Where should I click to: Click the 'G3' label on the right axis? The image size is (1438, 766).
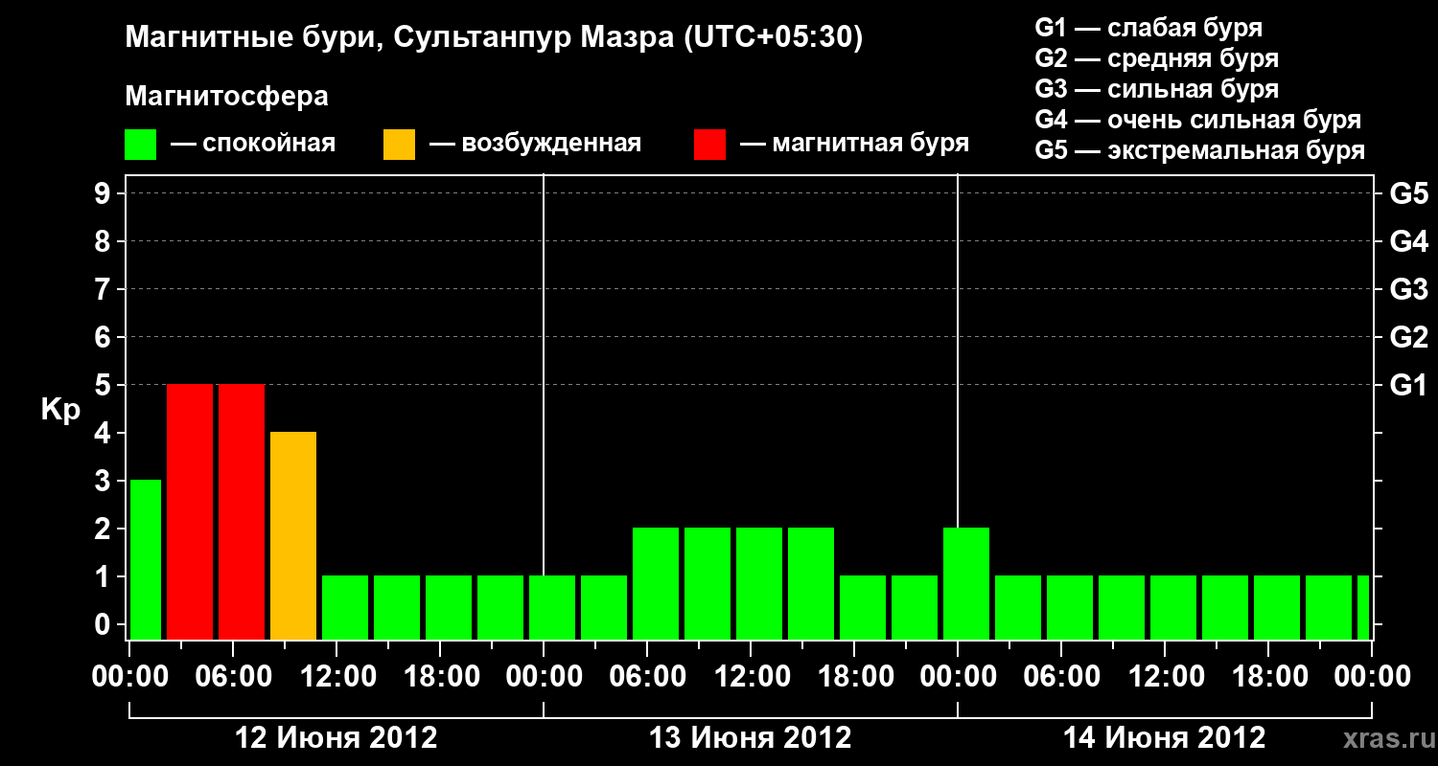(1408, 290)
